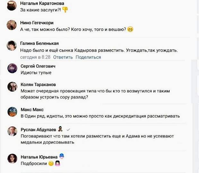Click the Руслан Абдулаев author name
Image resolution: width=199 pixels, height=173 pixels.
point(38,130)
